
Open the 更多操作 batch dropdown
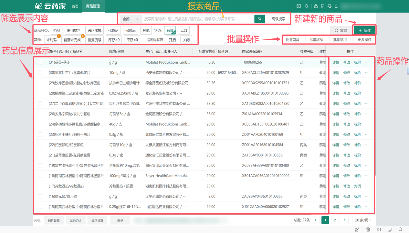[364, 40]
